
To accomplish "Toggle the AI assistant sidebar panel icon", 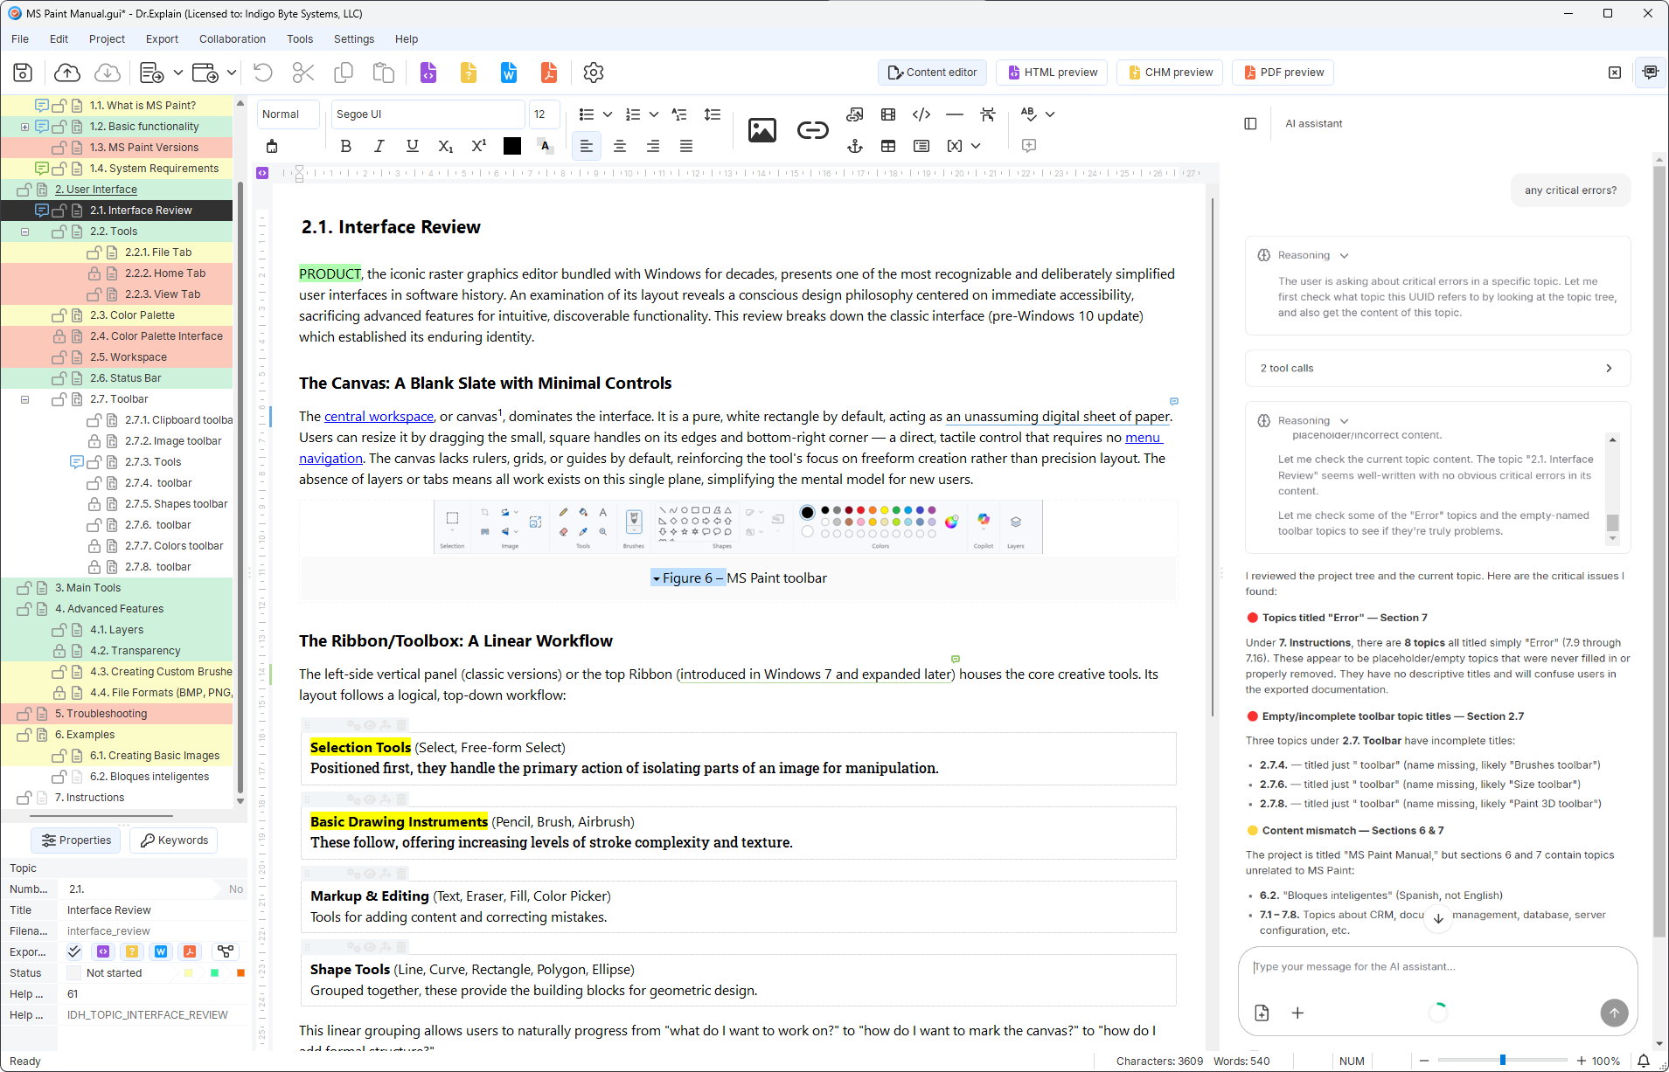I will click(1251, 124).
